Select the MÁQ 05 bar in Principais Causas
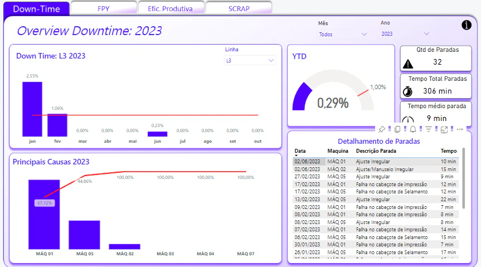Screen dimensions: 481x267 pos(84,235)
